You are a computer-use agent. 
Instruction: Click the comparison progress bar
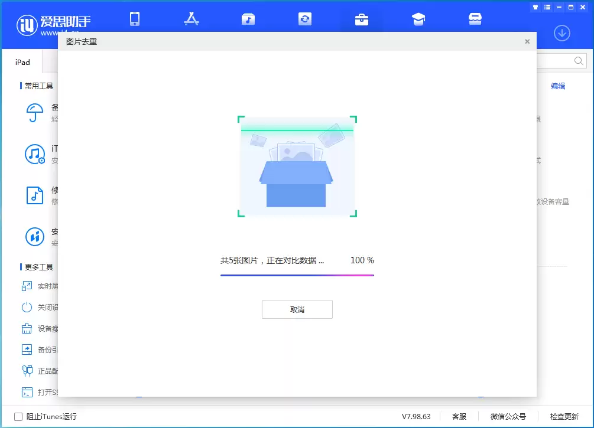[x=297, y=276]
